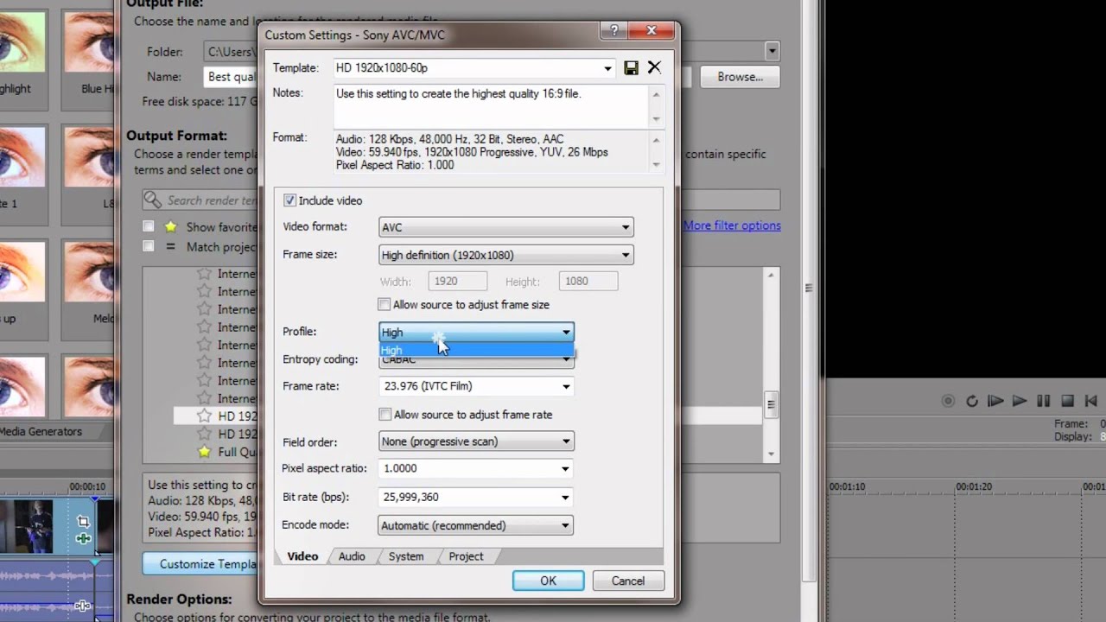
Task: Click the Height field showing 1080
Action: (x=588, y=282)
